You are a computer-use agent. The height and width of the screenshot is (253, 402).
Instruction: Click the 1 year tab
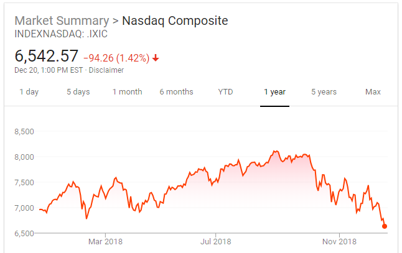click(274, 92)
